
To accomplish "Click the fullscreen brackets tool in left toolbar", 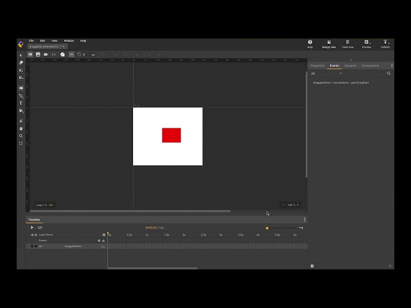I will pos(21,143).
